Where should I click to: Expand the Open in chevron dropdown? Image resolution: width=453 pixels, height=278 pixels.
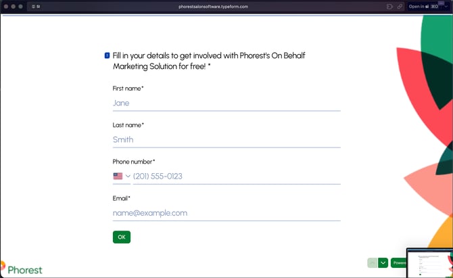click(x=446, y=6)
